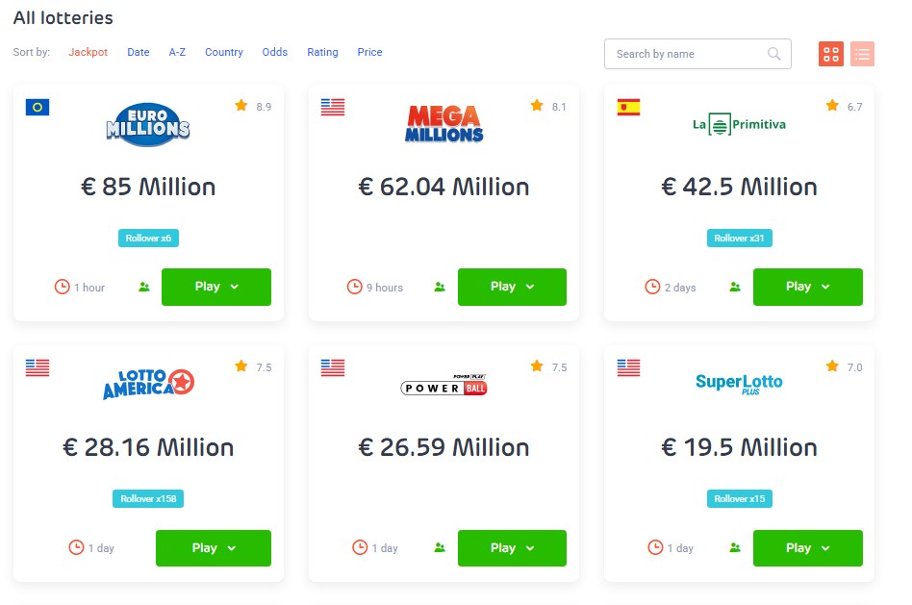Viewport: 912px width, 605px height.
Task: Click the group play icon on EuroMillions
Action: [x=144, y=287]
